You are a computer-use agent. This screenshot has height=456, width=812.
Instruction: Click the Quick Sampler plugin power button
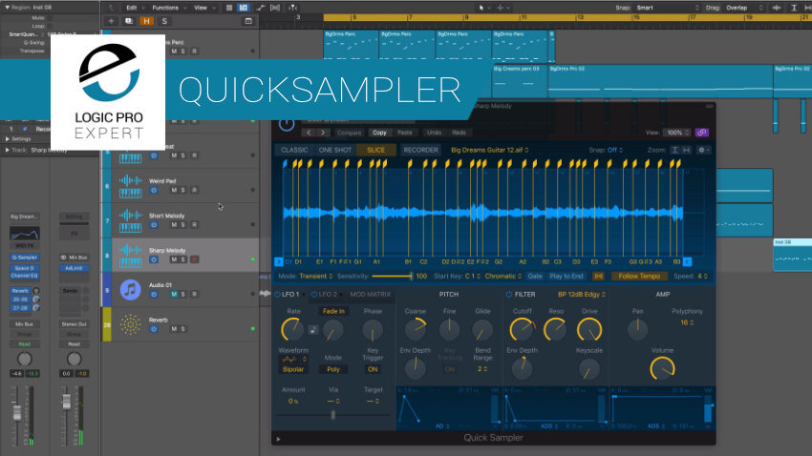287,125
